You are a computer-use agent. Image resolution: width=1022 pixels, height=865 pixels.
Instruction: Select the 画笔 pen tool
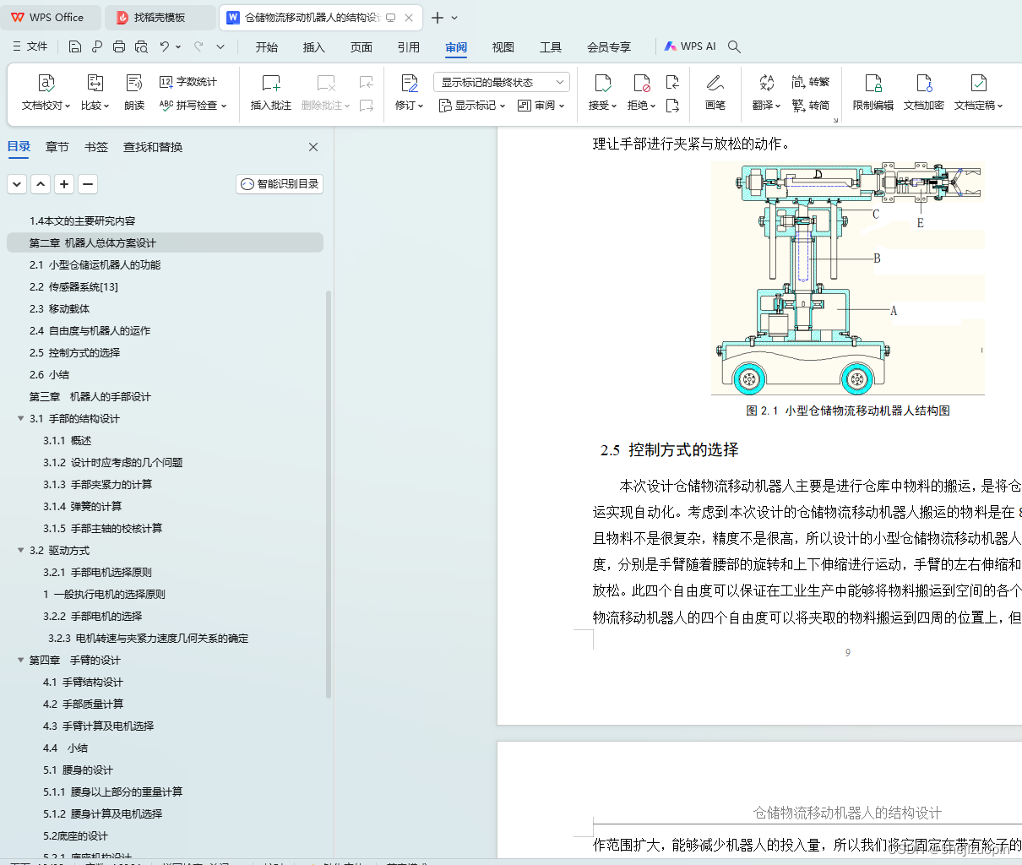tap(715, 93)
